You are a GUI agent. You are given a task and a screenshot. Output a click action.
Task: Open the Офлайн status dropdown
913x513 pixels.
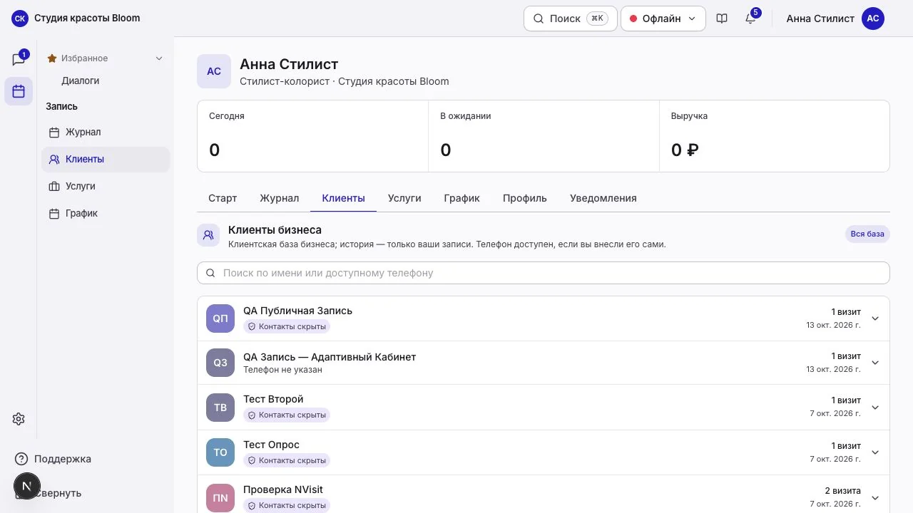pos(663,19)
